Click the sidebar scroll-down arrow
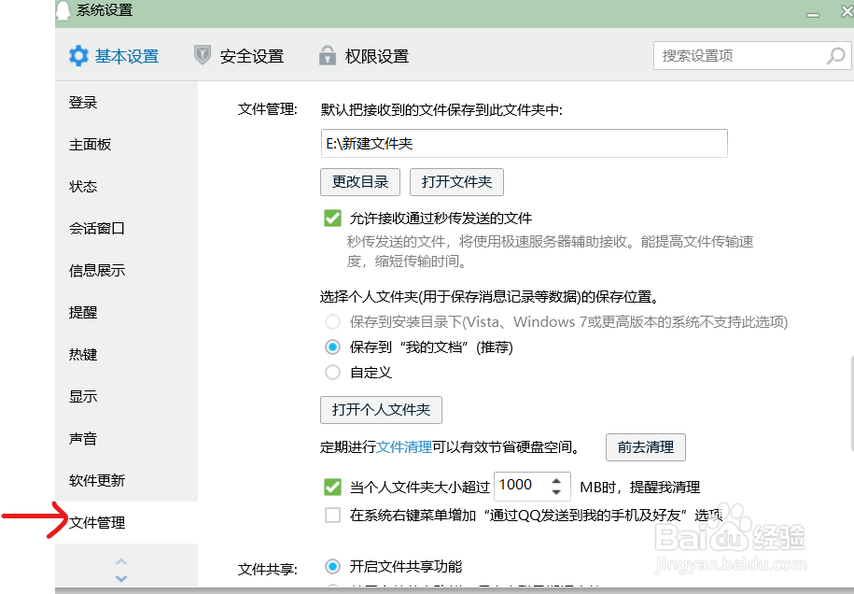This screenshot has width=854, height=594. coord(122,579)
